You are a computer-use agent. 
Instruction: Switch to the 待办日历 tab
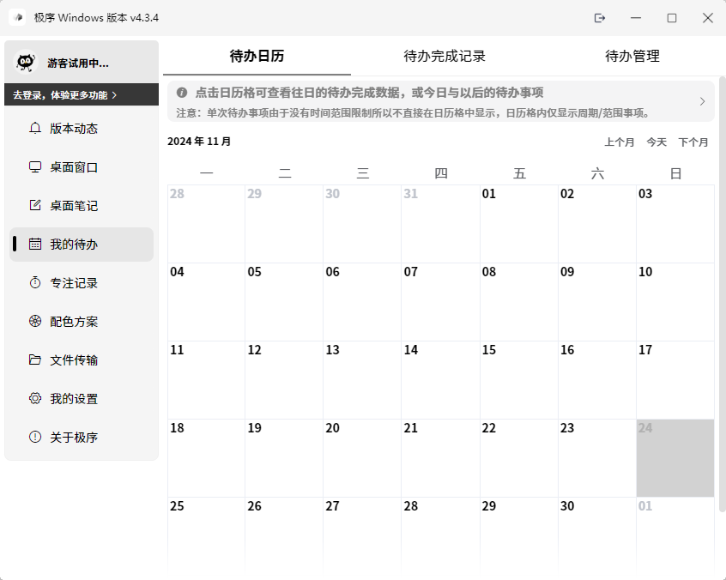(x=257, y=56)
